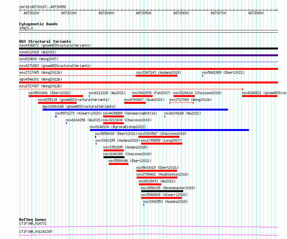Select the nsv5654009 (Ebert2021) marker
This screenshot has width=287, height=239.
pos(95,137)
